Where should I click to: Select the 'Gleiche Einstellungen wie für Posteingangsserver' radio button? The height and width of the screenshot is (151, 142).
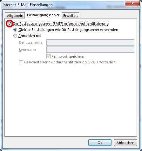[15, 30]
